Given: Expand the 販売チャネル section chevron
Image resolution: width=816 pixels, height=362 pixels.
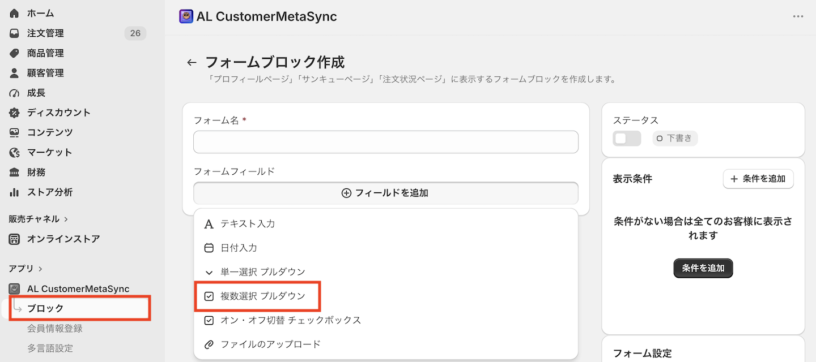Looking at the screenshot, I should 66,219.
